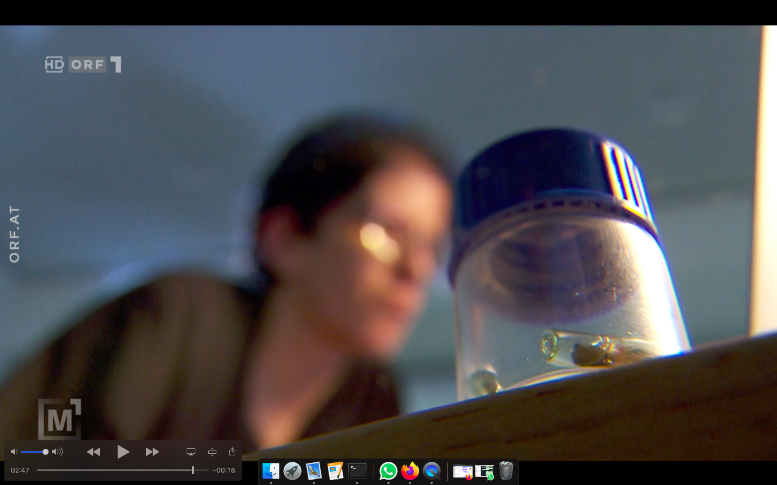Image resolution: width=777 pixels, height=485 pixels.
Task: Toggle the remaining time display -00:16
Action: pyautogui.click(x=223, y=470)
